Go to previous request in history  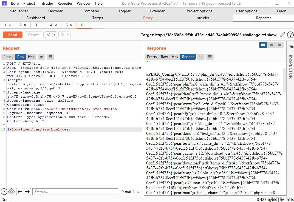click(49, 35)
